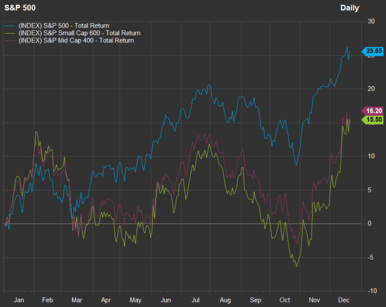Click the Oct month label

coord(285,300)
